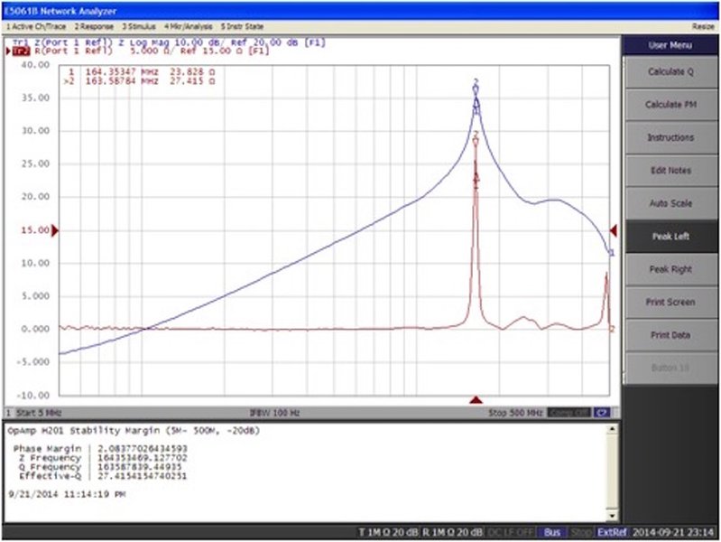Viewport: 721px width, 542px height.
Task: Click the Effective-Q value in notes
Action: (143, 476)
